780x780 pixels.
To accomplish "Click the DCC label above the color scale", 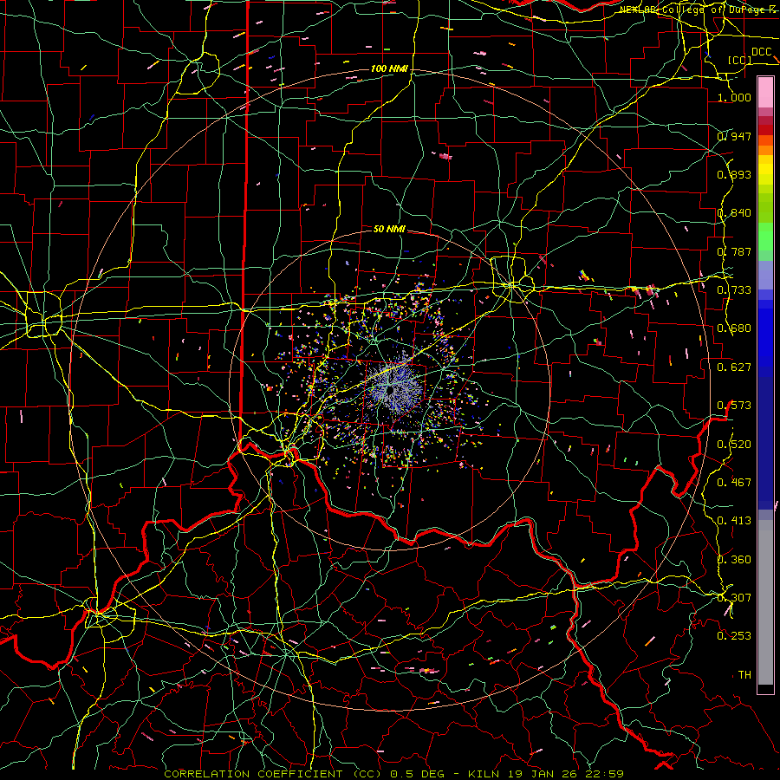I will coord(762,52).
